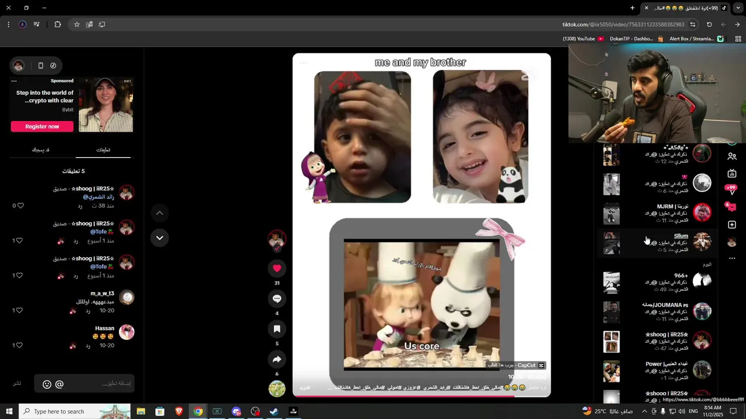The width and height of the screenshot is (746, 419).
Task: Open the DokanTIP - Dashbo... bookmark
Action: tap(636, 39)
